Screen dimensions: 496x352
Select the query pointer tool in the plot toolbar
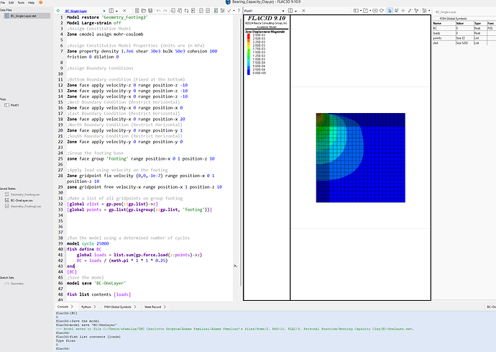397,11
